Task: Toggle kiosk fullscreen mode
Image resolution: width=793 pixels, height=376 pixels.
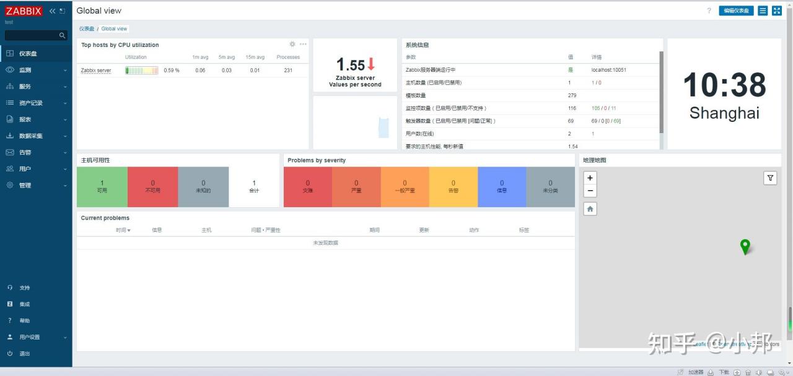Action: (777, 11)
